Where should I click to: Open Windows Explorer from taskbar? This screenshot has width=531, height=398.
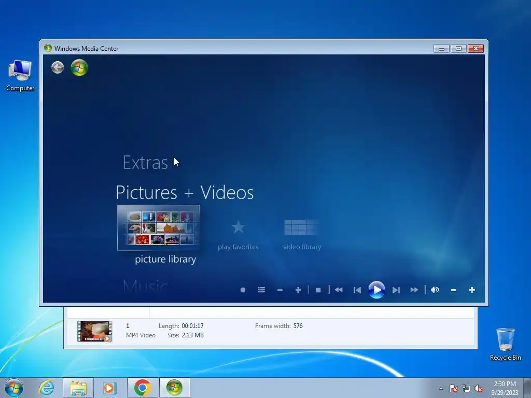point(78,388)
